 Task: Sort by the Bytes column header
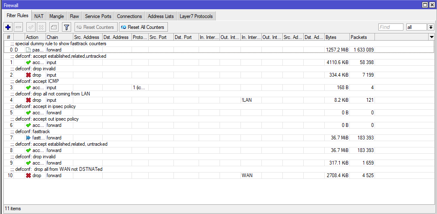(337, 37)
